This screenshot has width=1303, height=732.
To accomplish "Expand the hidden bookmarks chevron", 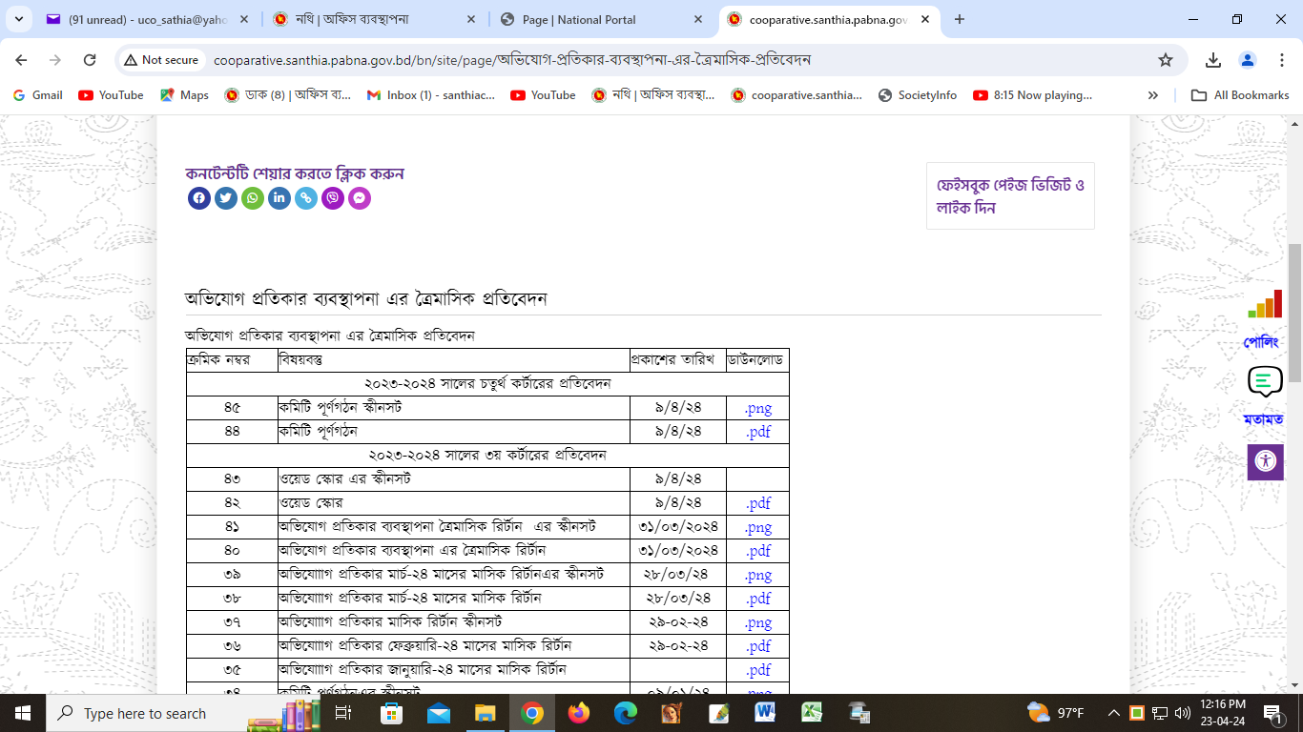I will pos(1152,95).
